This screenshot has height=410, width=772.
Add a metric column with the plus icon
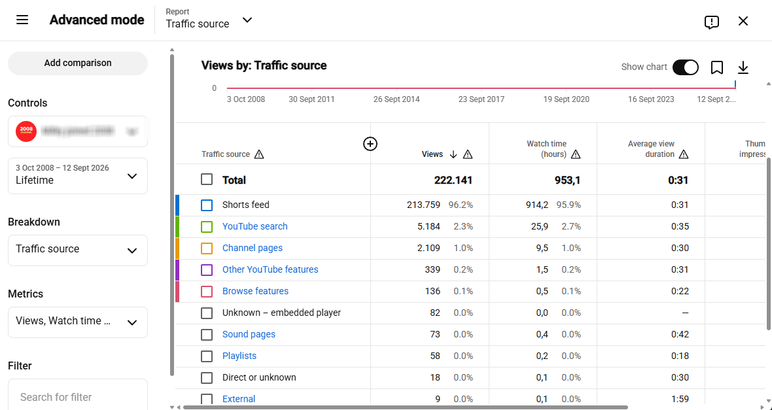370,144
